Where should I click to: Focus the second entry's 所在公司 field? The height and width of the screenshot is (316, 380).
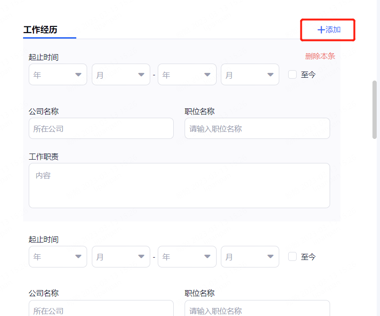101,309
